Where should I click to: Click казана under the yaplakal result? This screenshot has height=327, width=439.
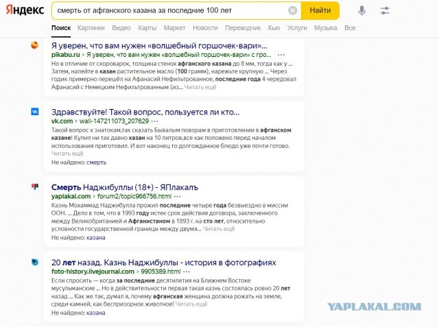[96, 238]
